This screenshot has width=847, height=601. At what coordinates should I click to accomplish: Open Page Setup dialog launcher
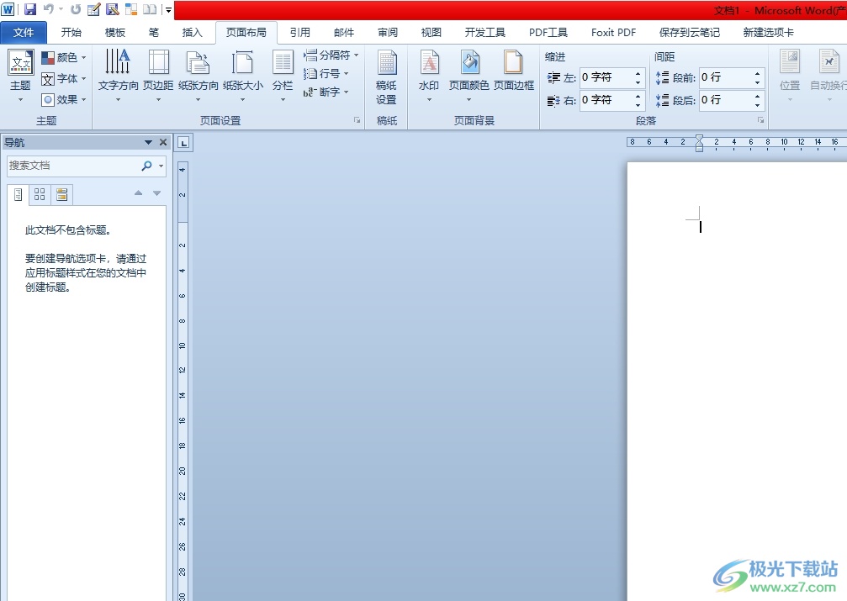point(357,120)
